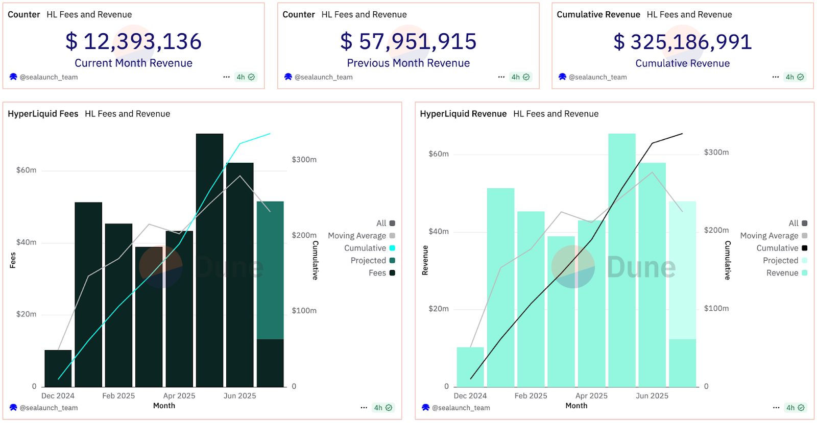Open three-dot menu on Previous Month Revenue card
Screen dimensions: 817x423
click(501, 77)
